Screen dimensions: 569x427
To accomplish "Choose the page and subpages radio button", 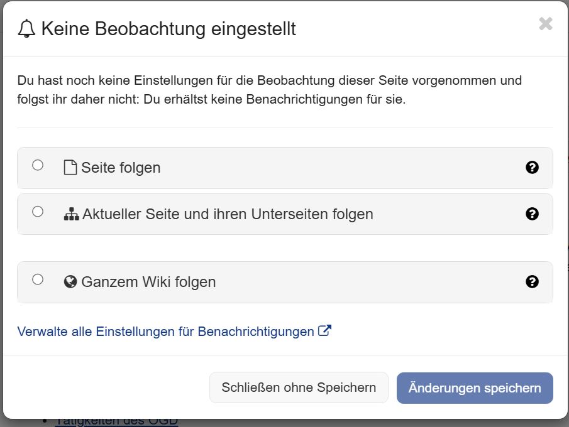I will click(x=38, y=212).
